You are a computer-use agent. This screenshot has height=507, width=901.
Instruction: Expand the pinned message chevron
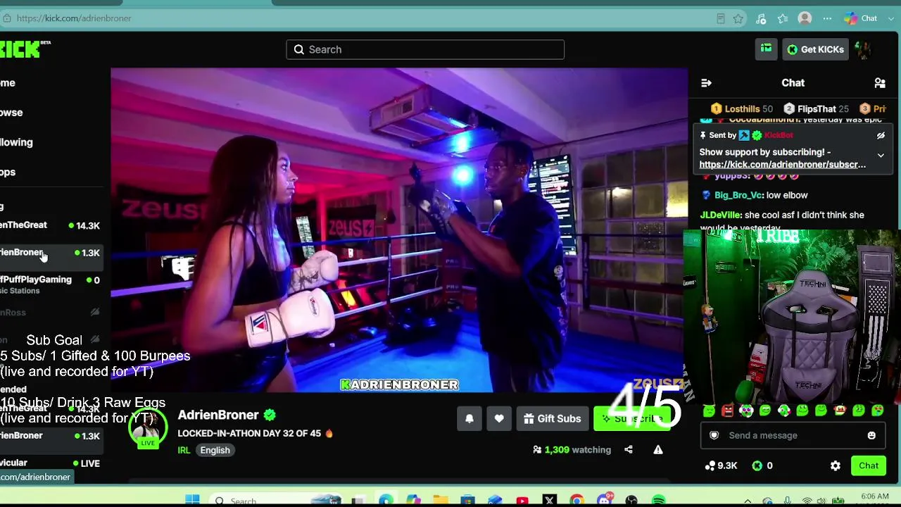pyautogui.click(x=881, y=156)
